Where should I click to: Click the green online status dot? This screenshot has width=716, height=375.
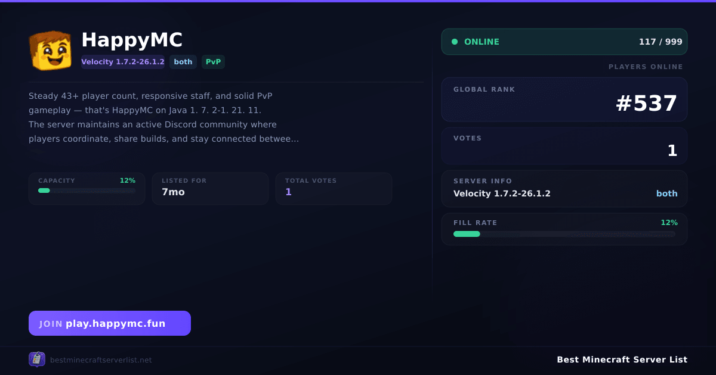click(x=455, y=42)
